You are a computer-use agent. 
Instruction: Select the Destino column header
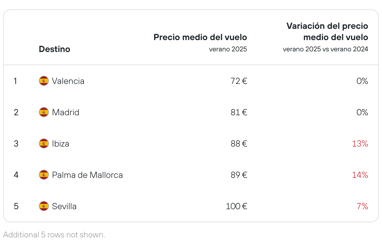(54, 49)
